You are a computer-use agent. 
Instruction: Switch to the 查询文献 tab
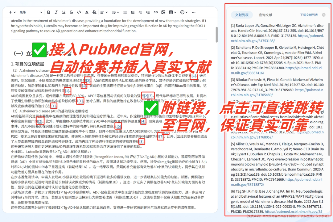(x=265, y=15)
